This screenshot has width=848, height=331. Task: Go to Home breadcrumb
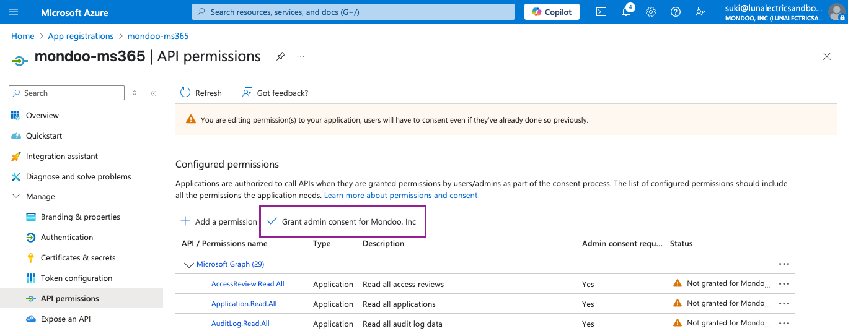tap(23, 36)
